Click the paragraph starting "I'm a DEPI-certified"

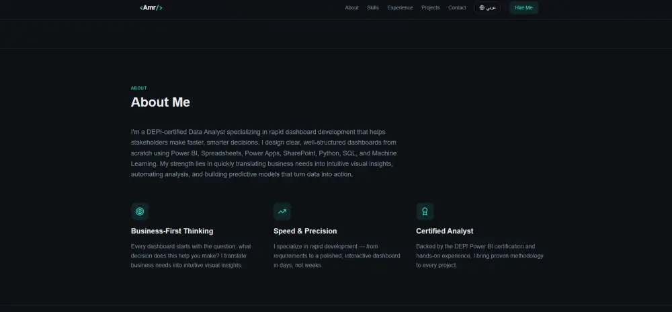point(263,153)
